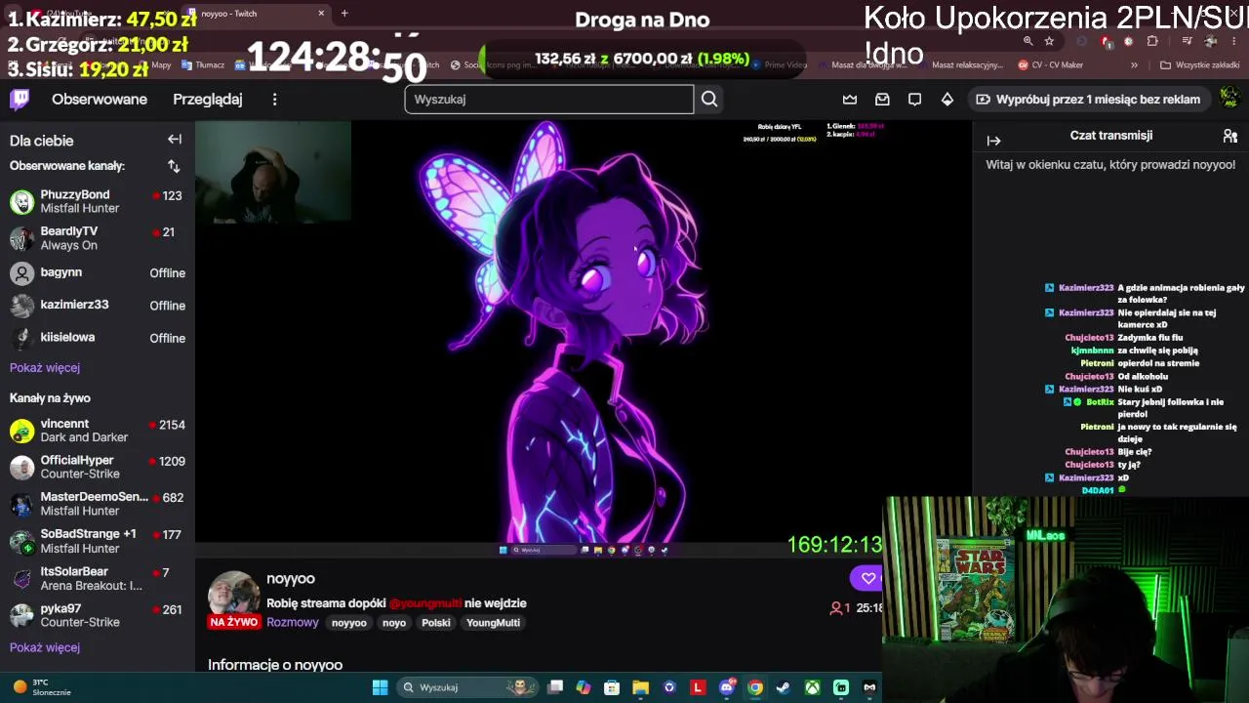Open kazimierz33 offline channel
1249x703 pixels.
point(98,306)
